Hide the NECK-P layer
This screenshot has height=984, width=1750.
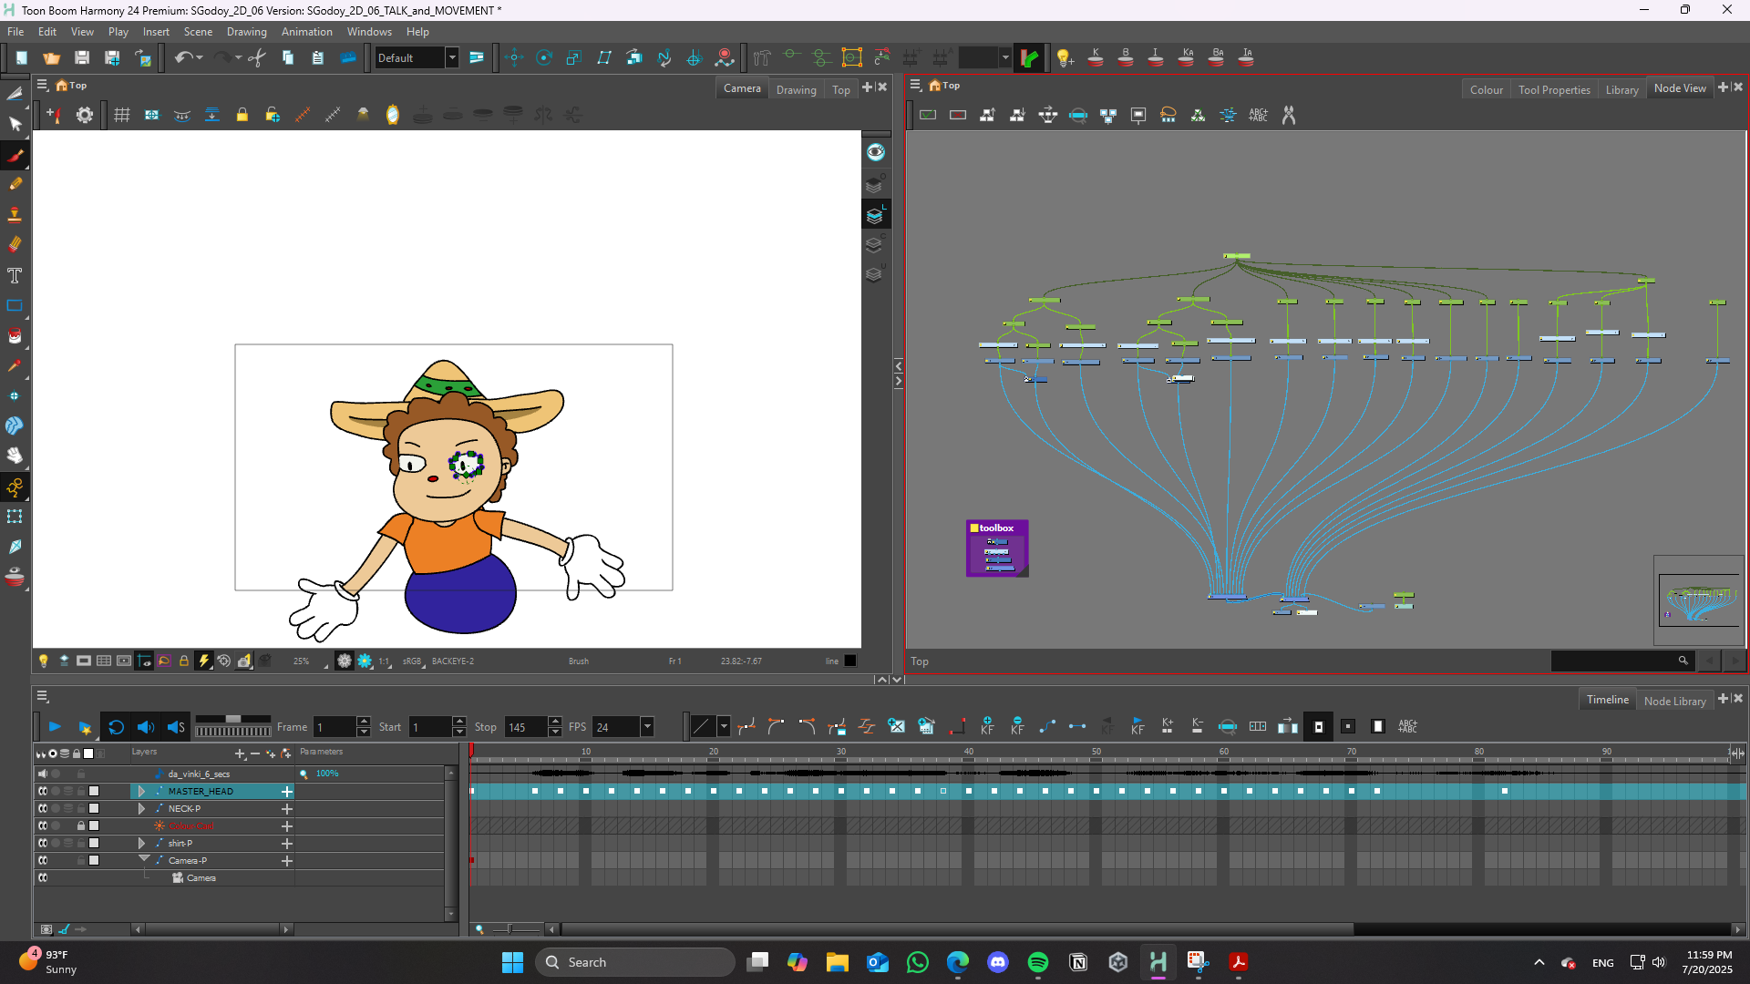[43, 809]
